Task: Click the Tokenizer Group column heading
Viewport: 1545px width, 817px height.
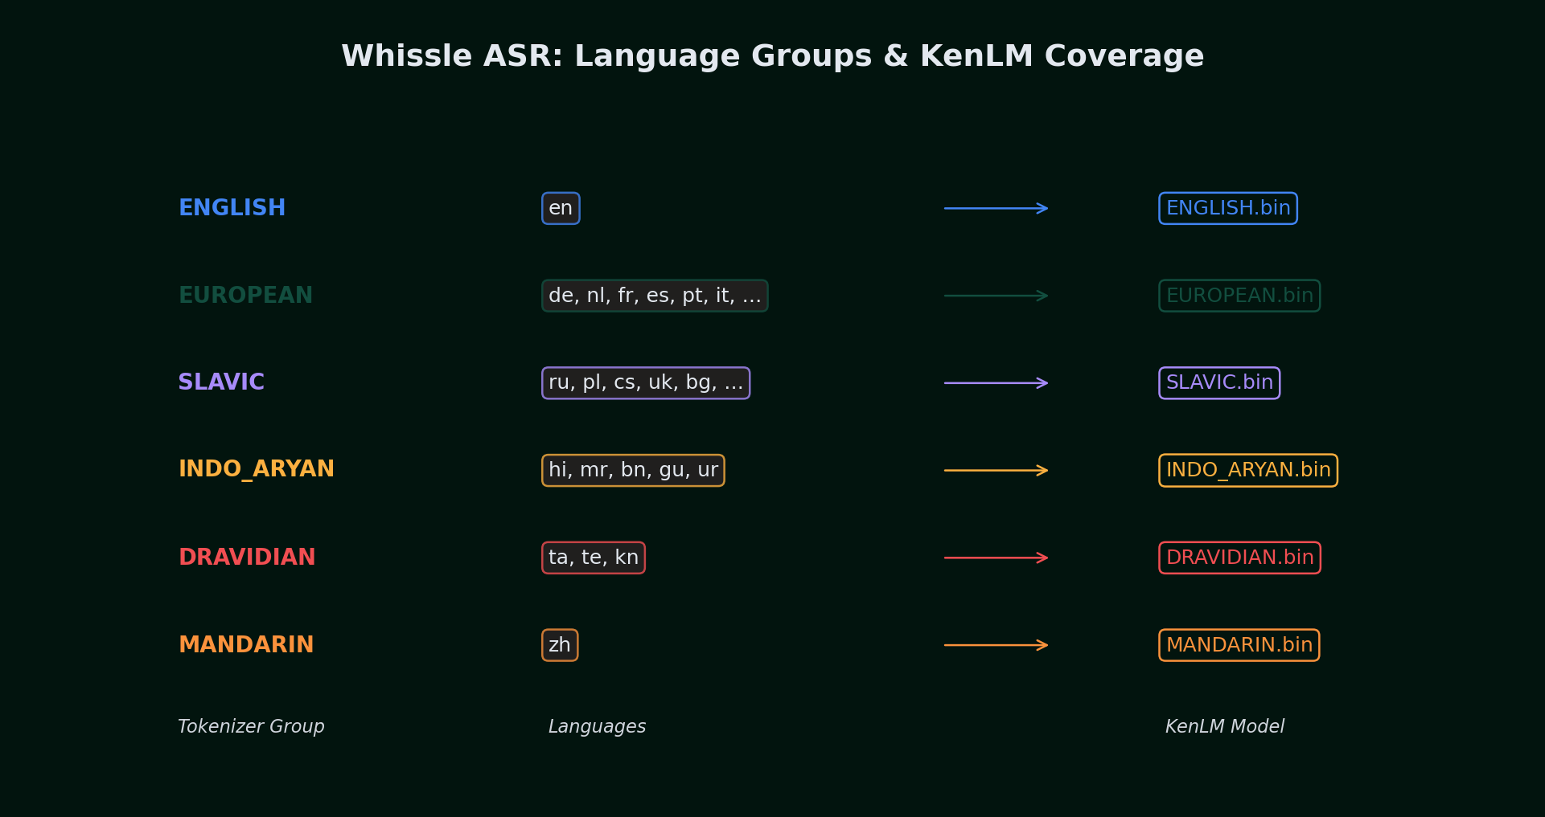Action: click(x=251, y=725)
